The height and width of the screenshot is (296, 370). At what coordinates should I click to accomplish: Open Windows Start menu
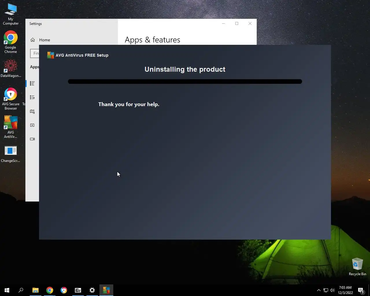(7, 290)
